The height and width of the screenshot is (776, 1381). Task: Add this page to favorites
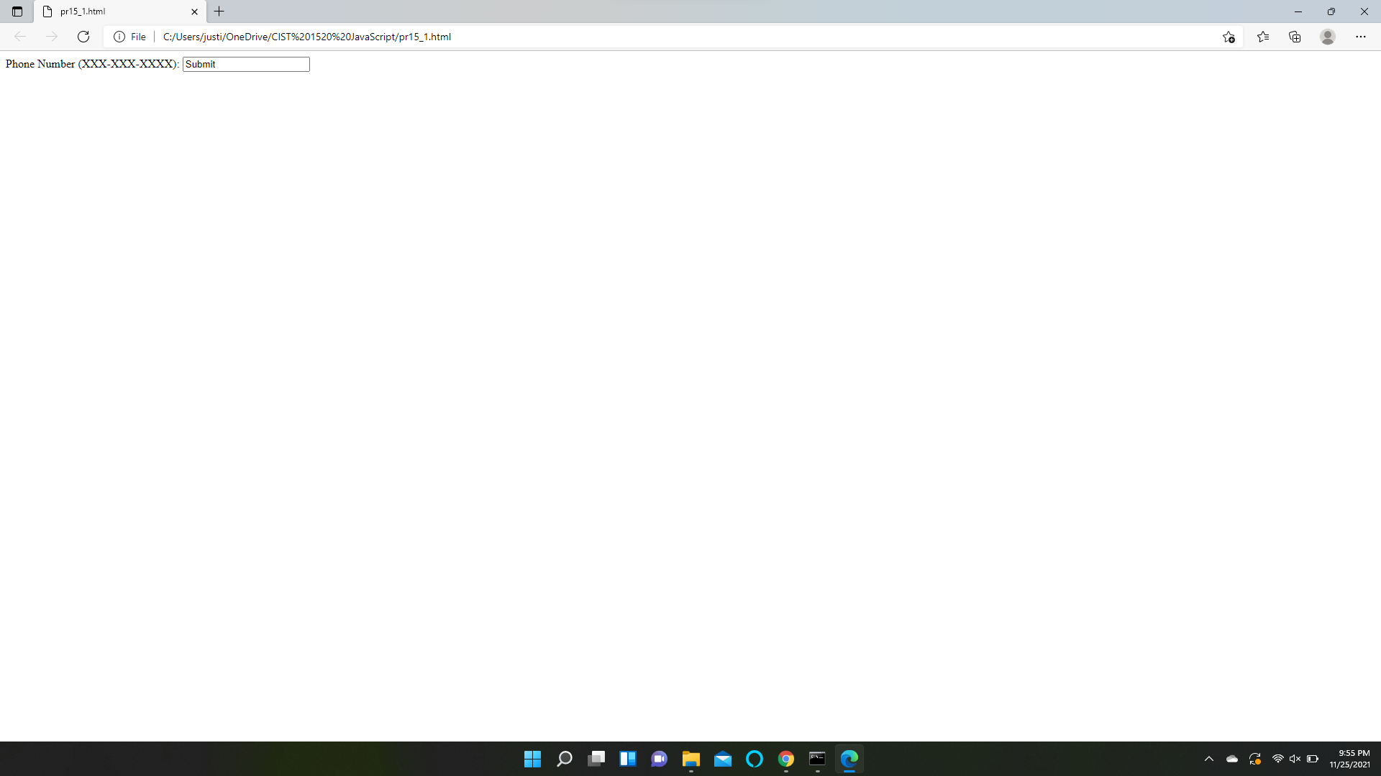point(1229,37)
